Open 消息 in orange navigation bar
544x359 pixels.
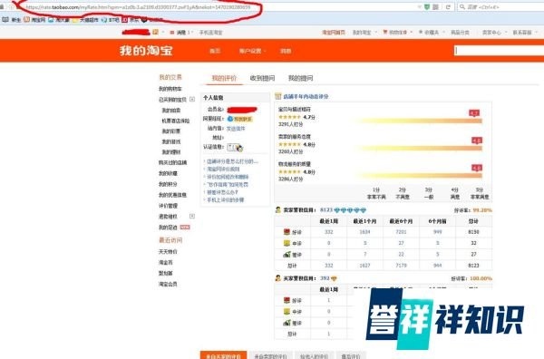click(x=286, y=51)
